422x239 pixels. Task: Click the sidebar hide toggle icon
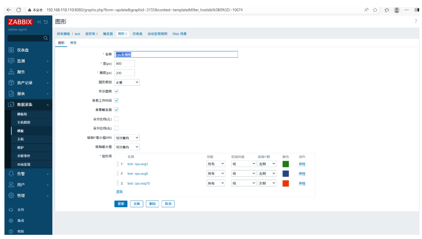[46, 22]
